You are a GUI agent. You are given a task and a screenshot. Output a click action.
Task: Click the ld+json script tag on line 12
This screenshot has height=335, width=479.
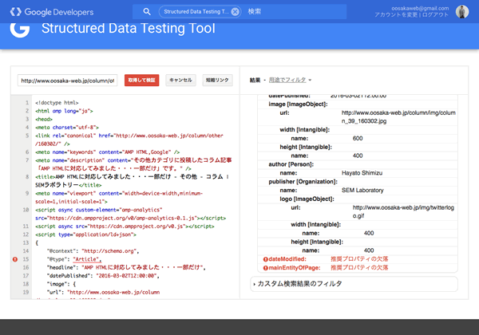[x=85, y=235]
